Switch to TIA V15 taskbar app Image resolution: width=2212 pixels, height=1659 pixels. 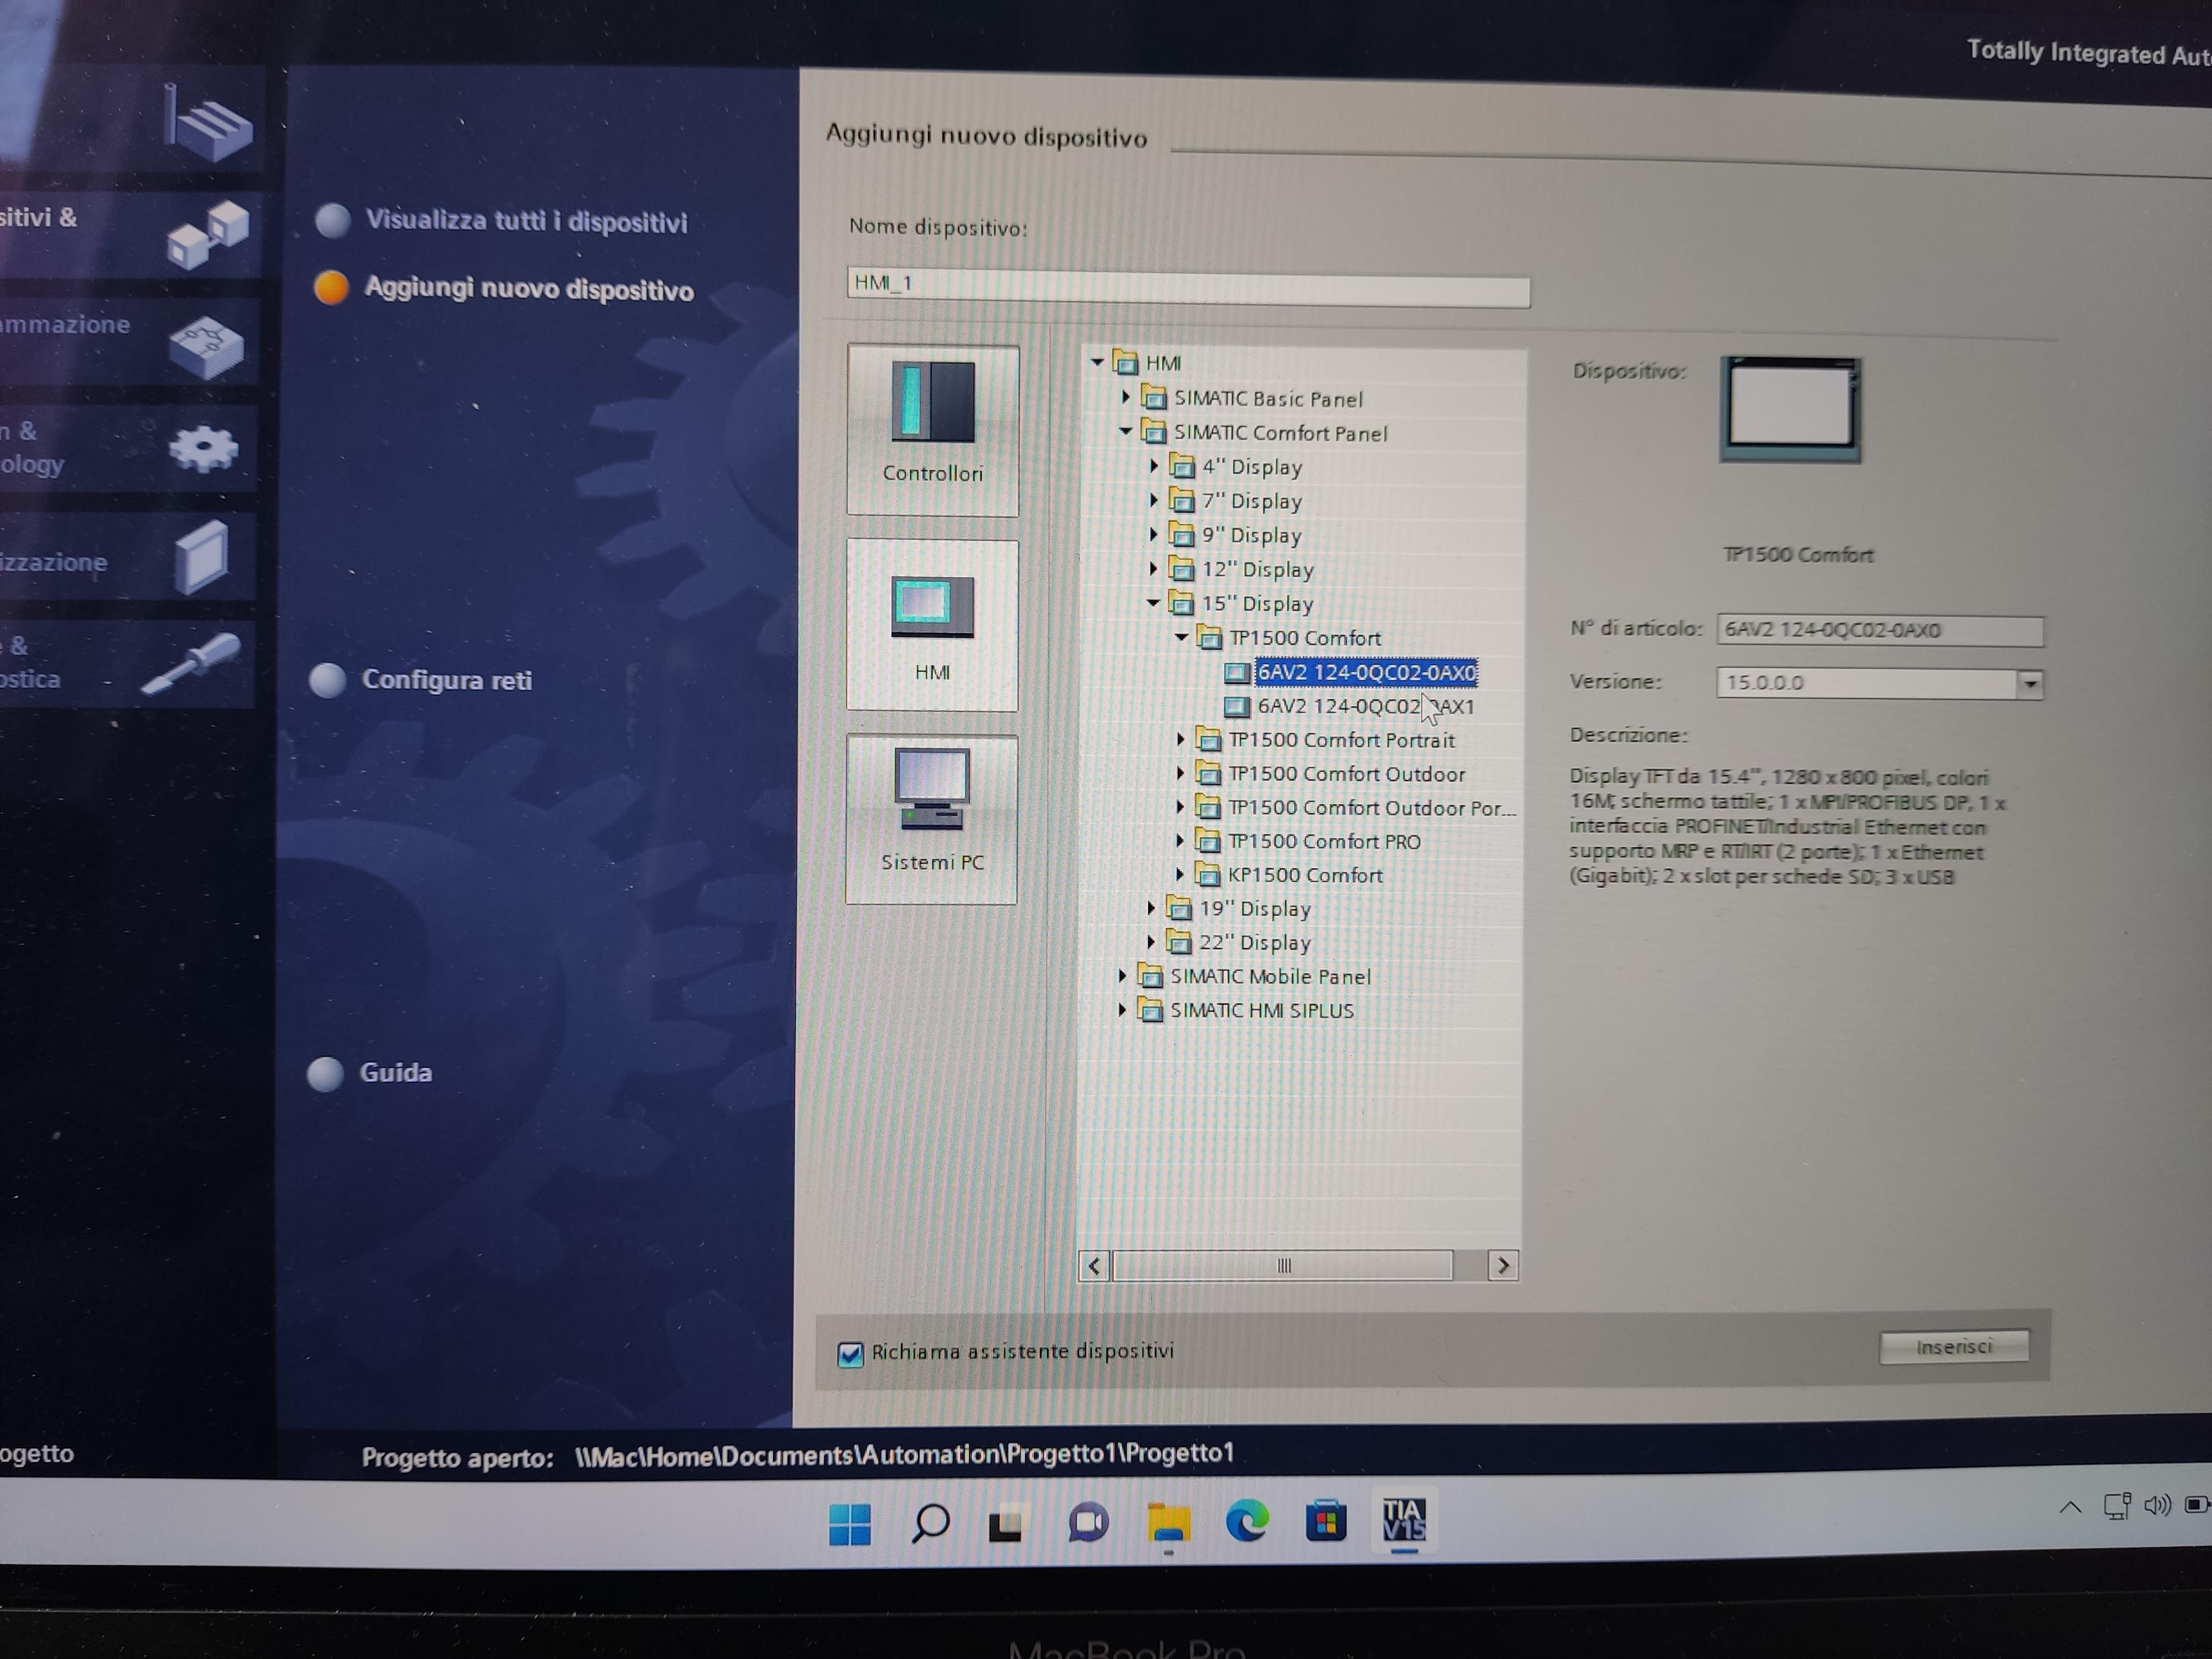coord(1404,1520)
